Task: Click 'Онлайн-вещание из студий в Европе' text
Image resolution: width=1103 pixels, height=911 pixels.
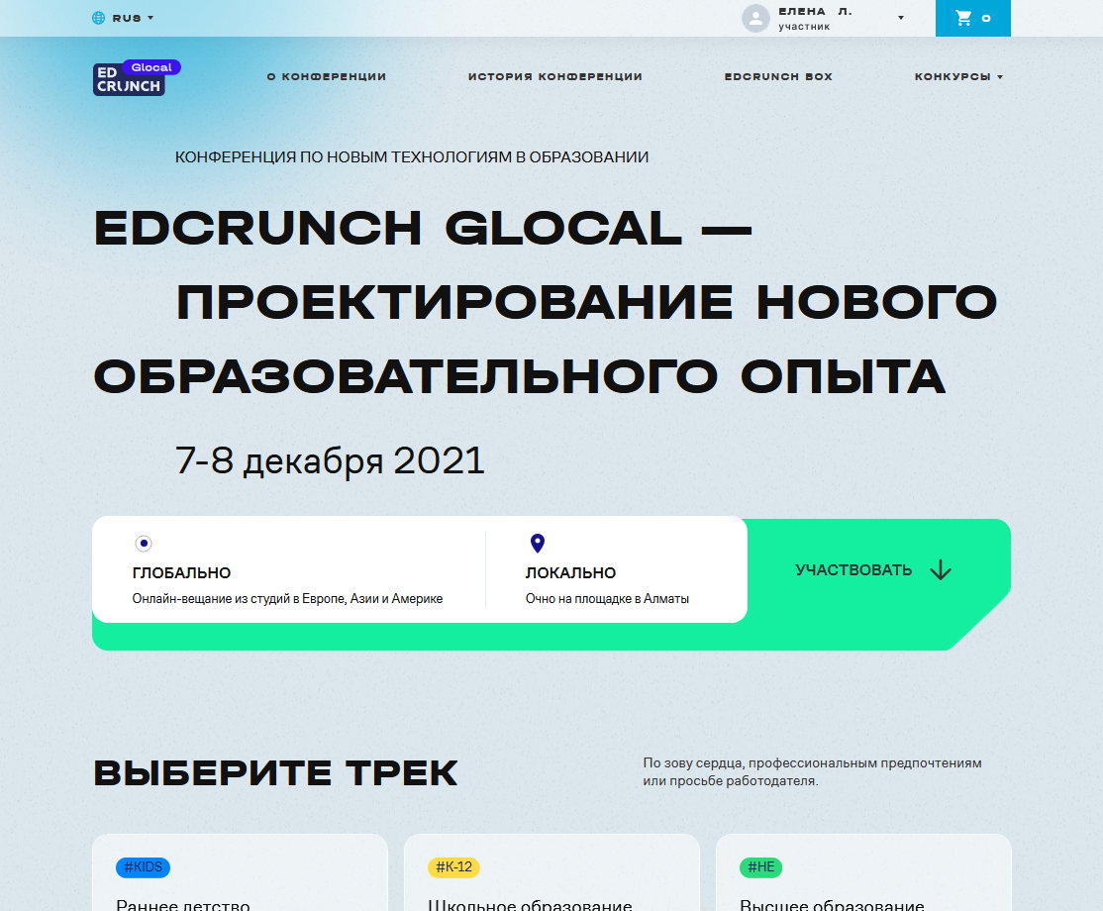Action: click(287, 599)
